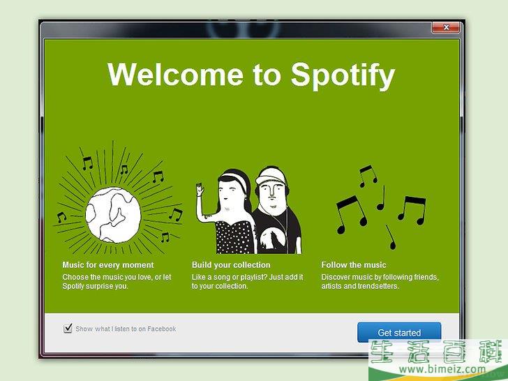Viewport: 508px width, 381px height.
Task: Click the Show what I listen to label
Action: (x=126, y=329)
